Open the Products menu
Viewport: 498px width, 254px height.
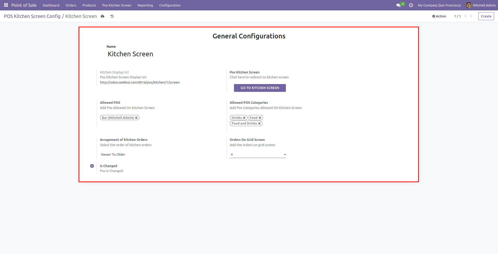(89, 5)
